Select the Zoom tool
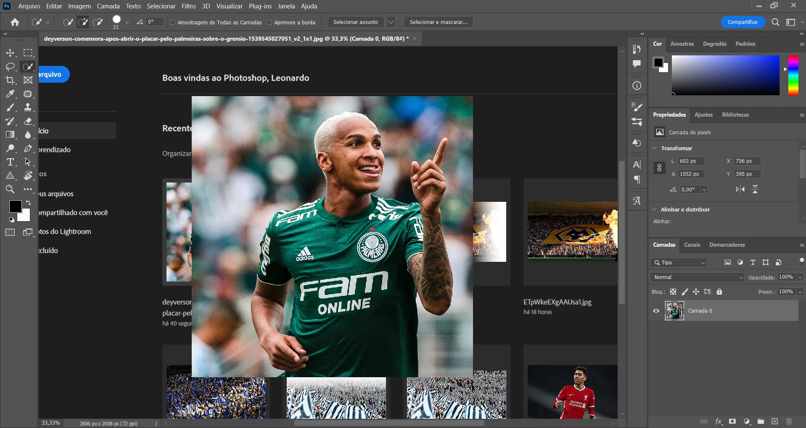The height and width of the screenshot is (428, 806). click(x=10, y=189)
